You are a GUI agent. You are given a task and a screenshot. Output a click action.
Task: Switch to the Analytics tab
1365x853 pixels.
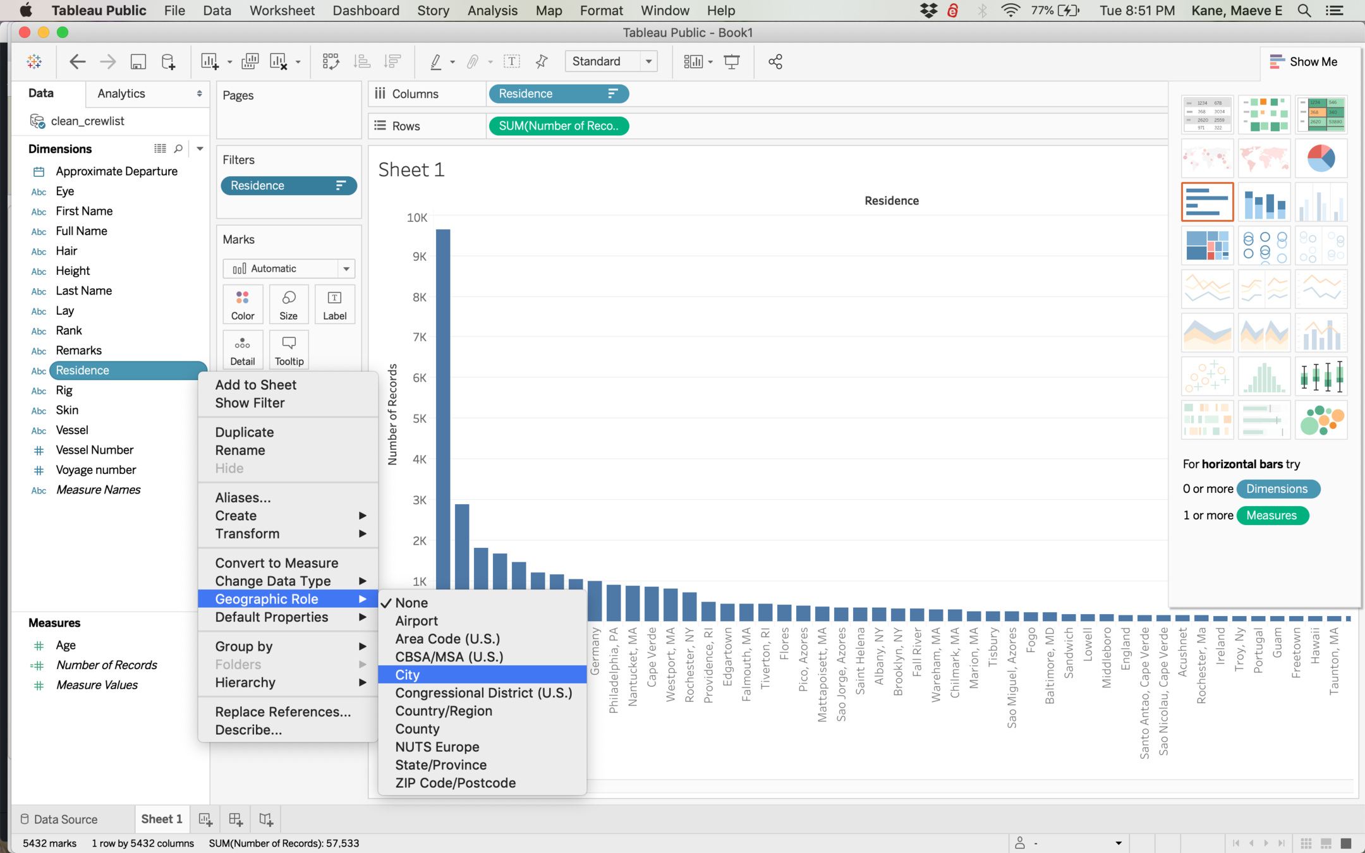[x=121, y=94]
